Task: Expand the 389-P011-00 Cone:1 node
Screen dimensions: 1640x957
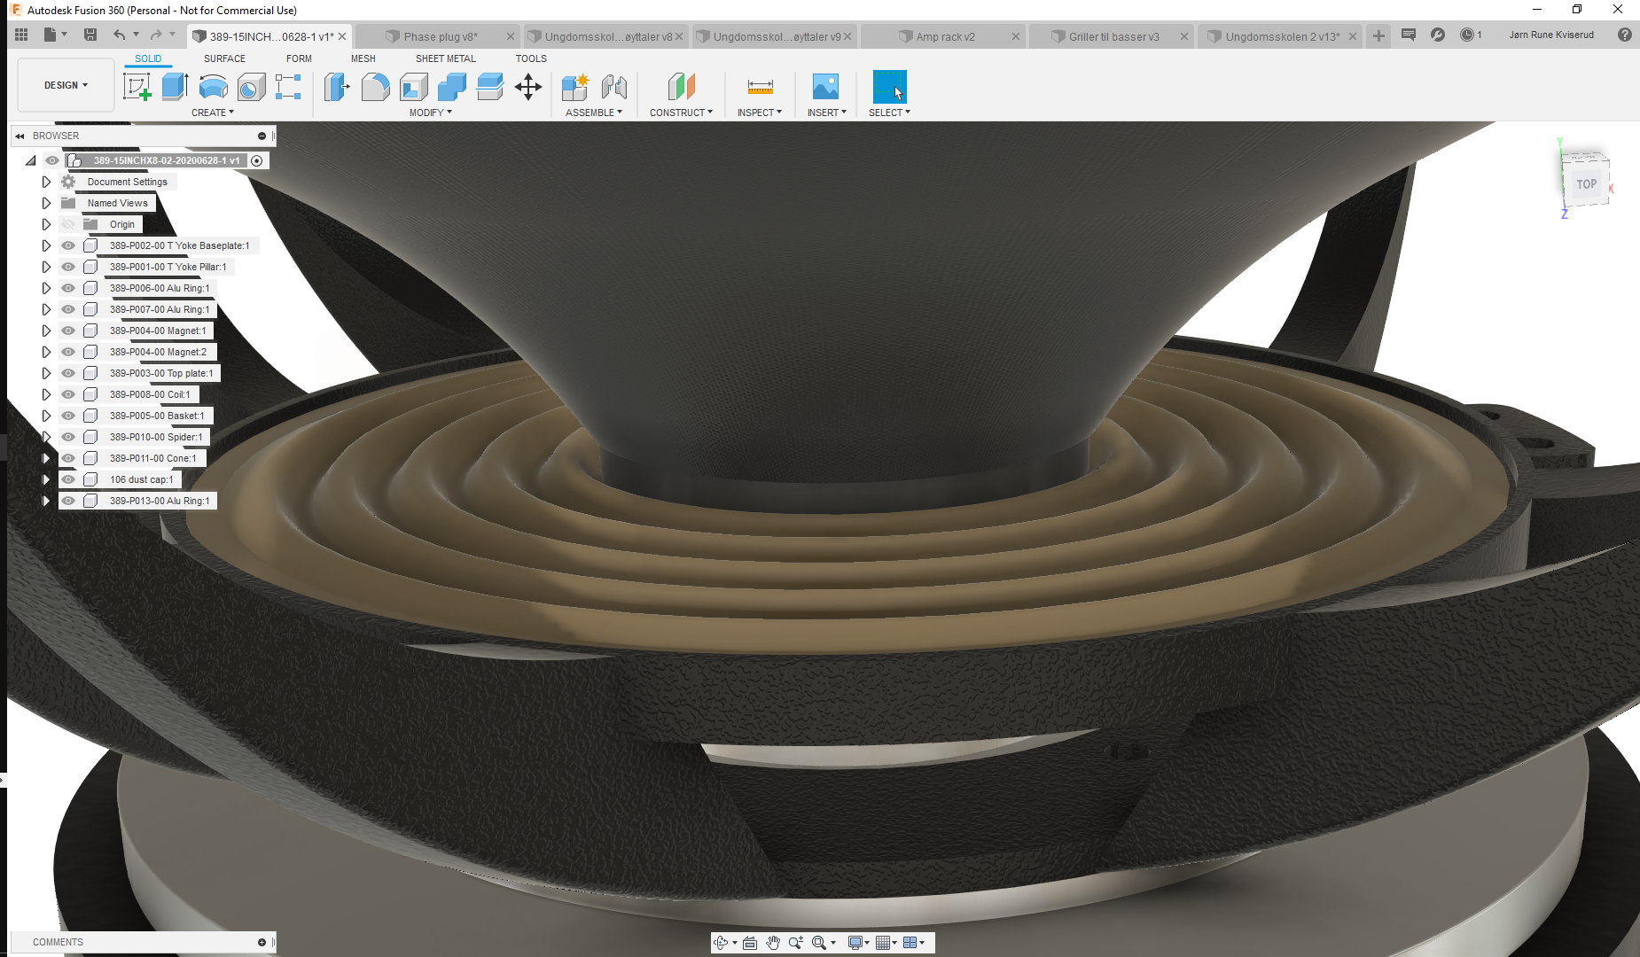Action: pos(46,458)
